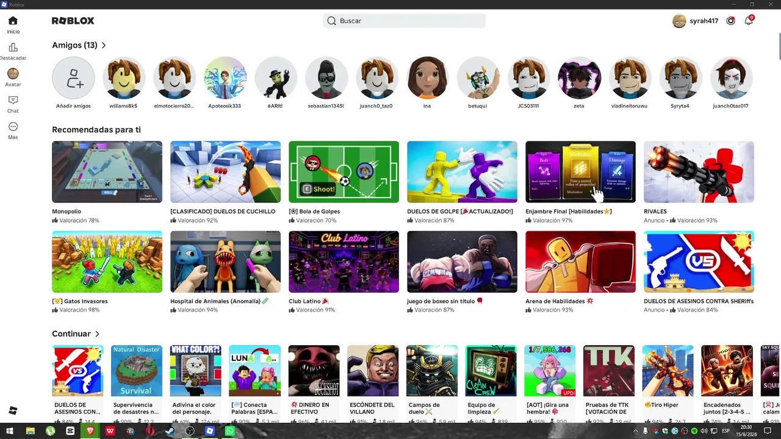Click the Buscar search field
781x439 pixels.
coord(404,21)
